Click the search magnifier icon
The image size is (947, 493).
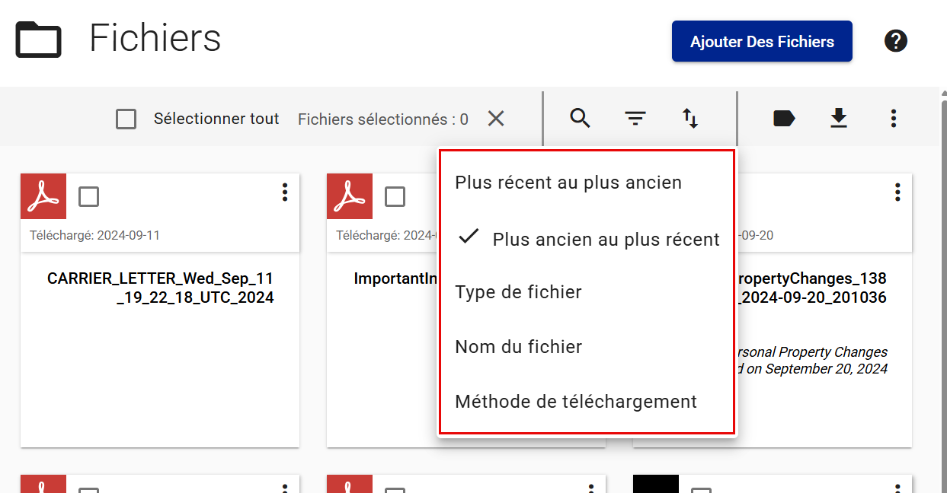coord(580,119)
